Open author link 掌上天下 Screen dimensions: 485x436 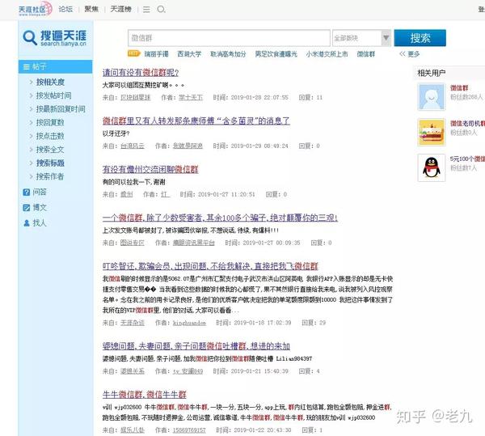[191, 98]
